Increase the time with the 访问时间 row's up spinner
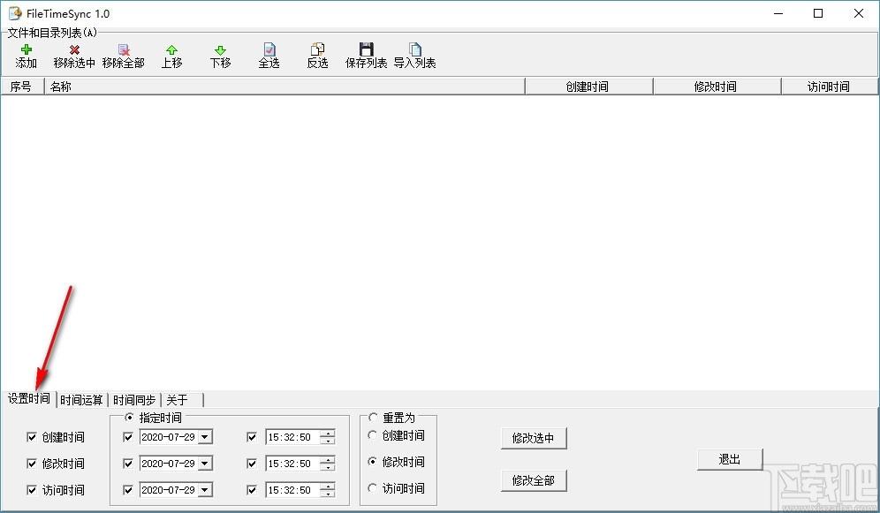Screen dimensions: 880x513 (x=328, y=487)
